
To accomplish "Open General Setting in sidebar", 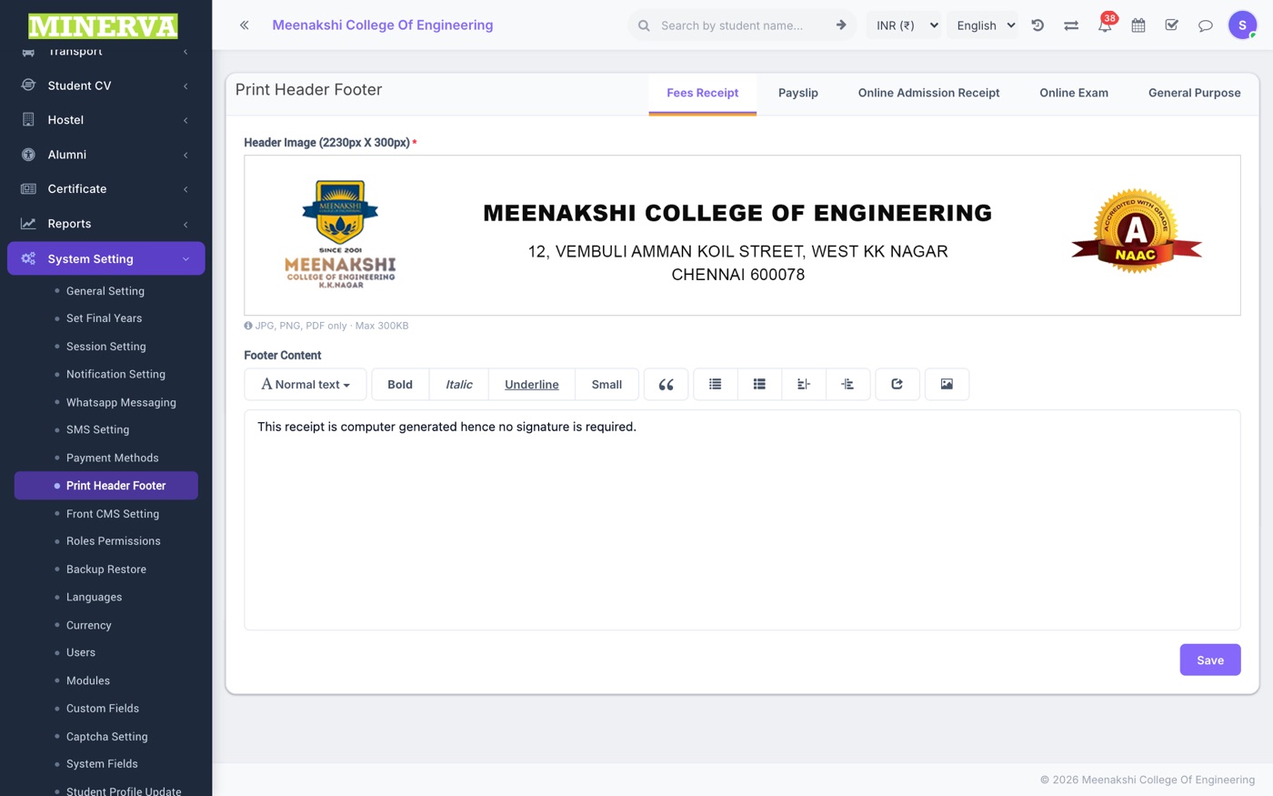I will 105,291.
